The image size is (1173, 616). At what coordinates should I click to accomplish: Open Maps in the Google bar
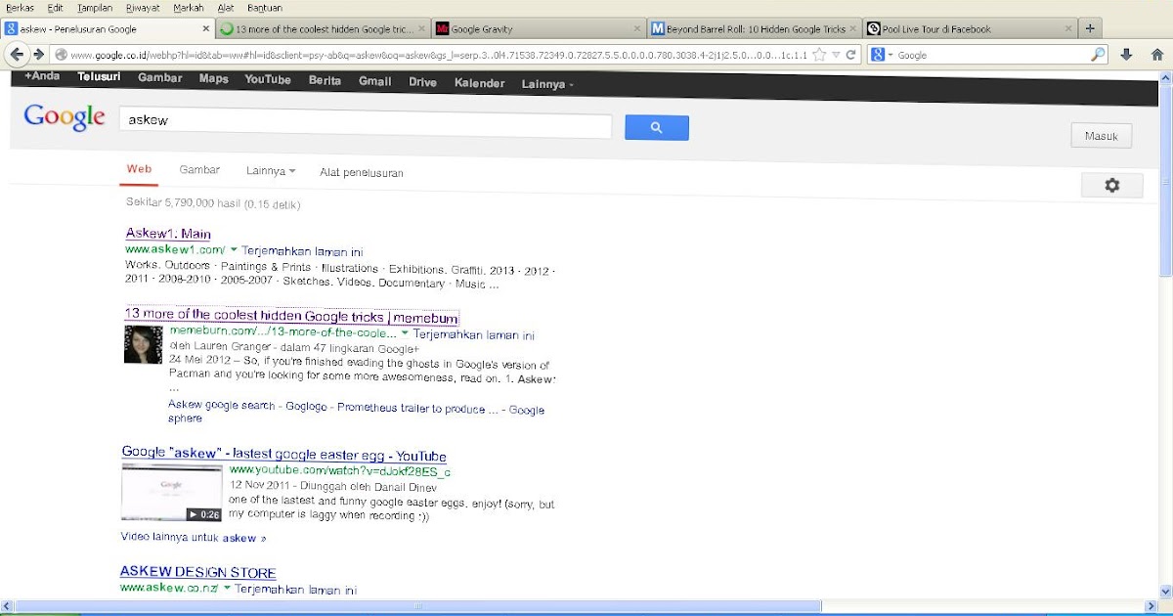click(x=214, y=80)
